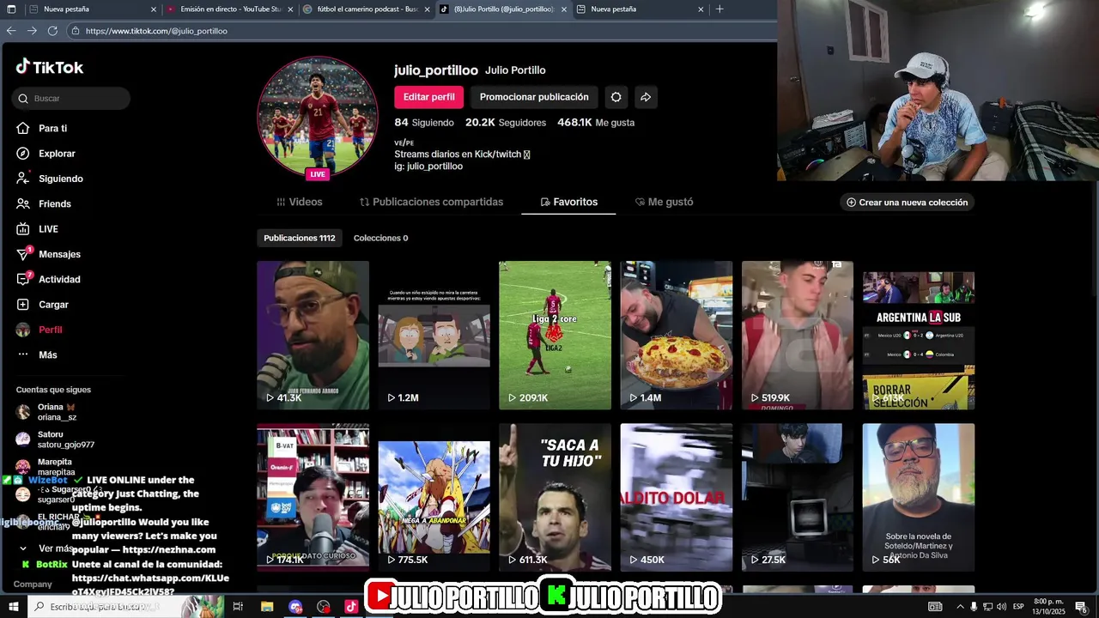Open MALDITO DOLAR video 450K
The image size is (1099, 618).
tap(677, 497)
